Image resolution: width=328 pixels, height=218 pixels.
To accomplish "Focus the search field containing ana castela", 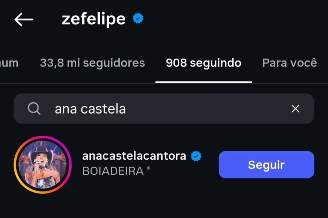I will tap(164, 109).
